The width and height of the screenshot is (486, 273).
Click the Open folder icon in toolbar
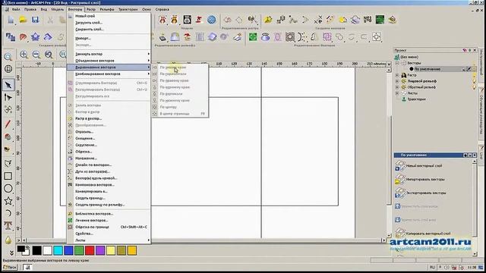coord(23,20)
